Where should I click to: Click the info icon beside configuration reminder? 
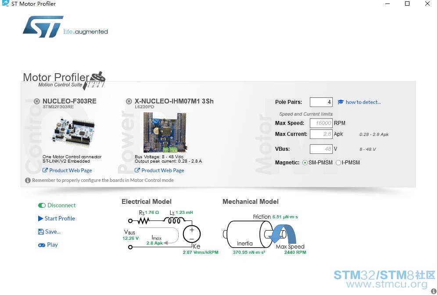click(x=28, y=180)
